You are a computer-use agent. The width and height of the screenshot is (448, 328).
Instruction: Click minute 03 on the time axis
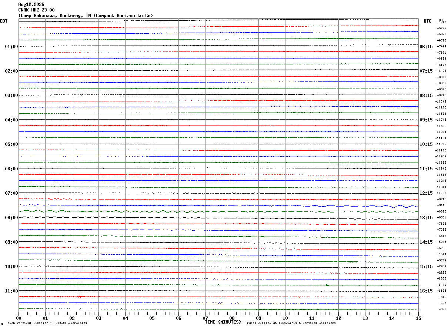pyautogui.click(x=98, y=318)
